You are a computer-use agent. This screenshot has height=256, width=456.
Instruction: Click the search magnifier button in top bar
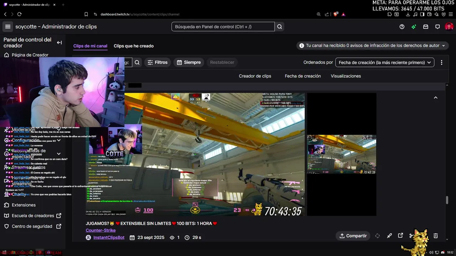point(280,27)
